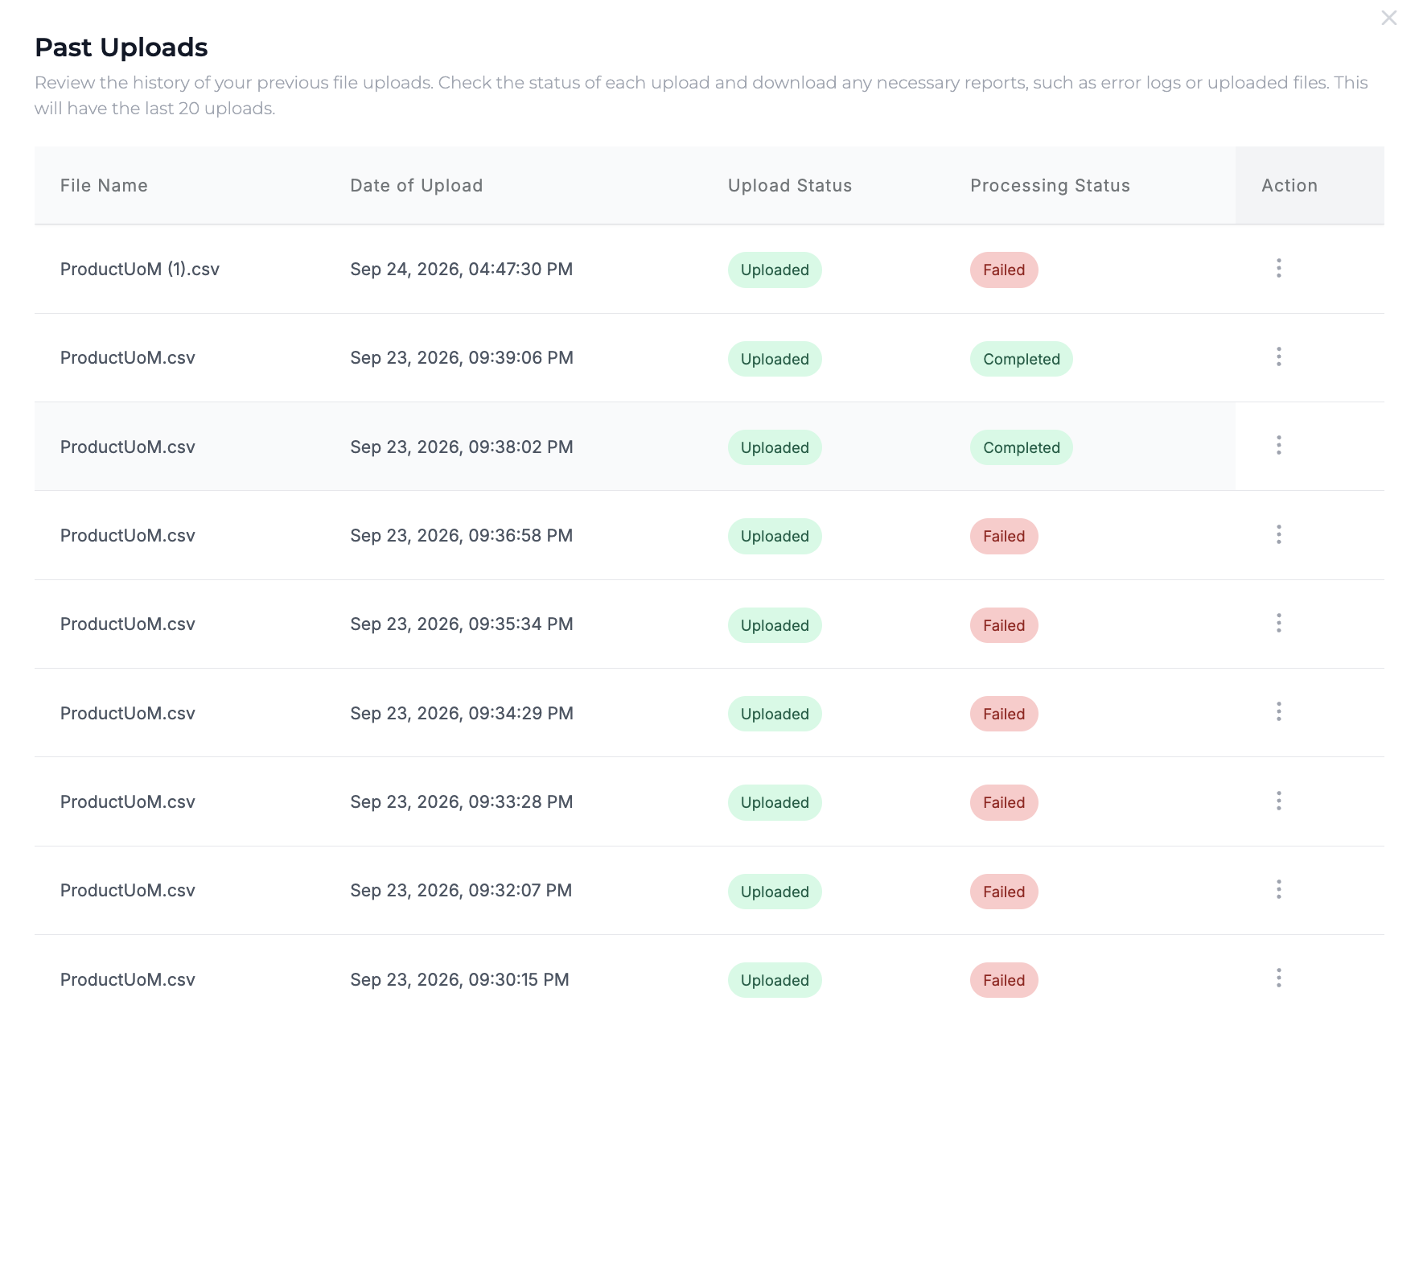
Task: Click the Date of Upload column header
Action: [417, 186]
